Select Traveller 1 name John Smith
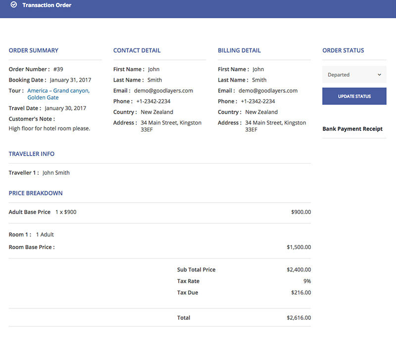Image resolution: width=396 pixels, height=346 pixels. [x=56, y=173]
